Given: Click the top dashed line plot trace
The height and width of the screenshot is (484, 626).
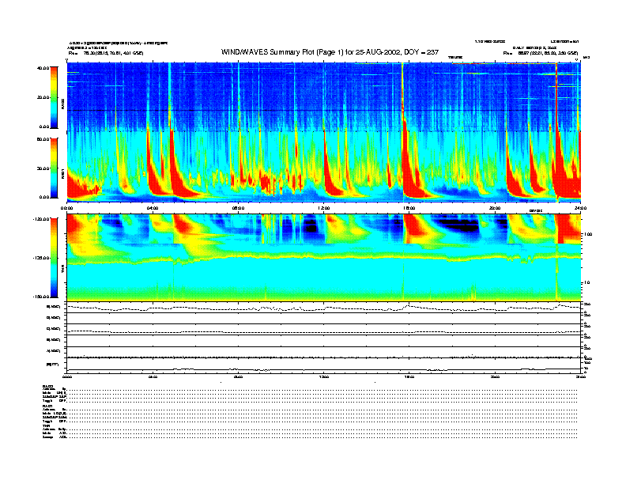Looking at the screenshot, I should tap(324, 308).
